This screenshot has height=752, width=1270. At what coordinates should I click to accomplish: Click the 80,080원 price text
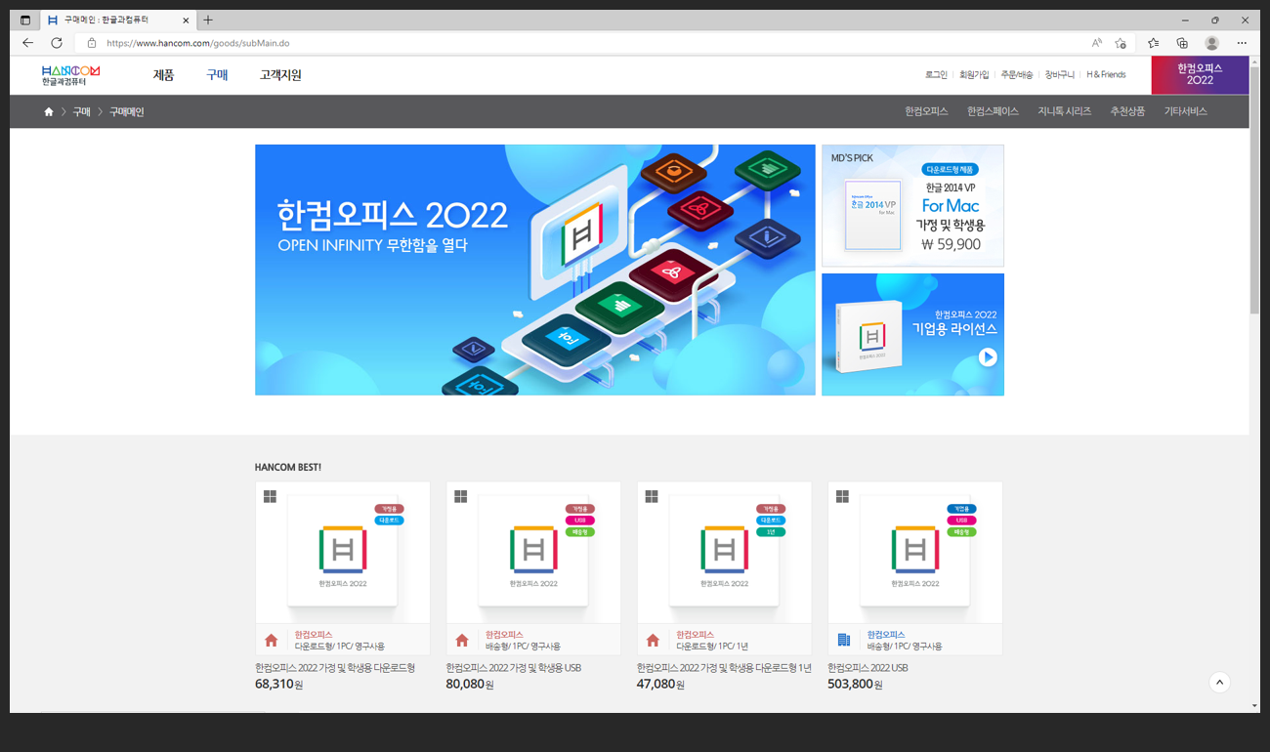click(470, 685)
